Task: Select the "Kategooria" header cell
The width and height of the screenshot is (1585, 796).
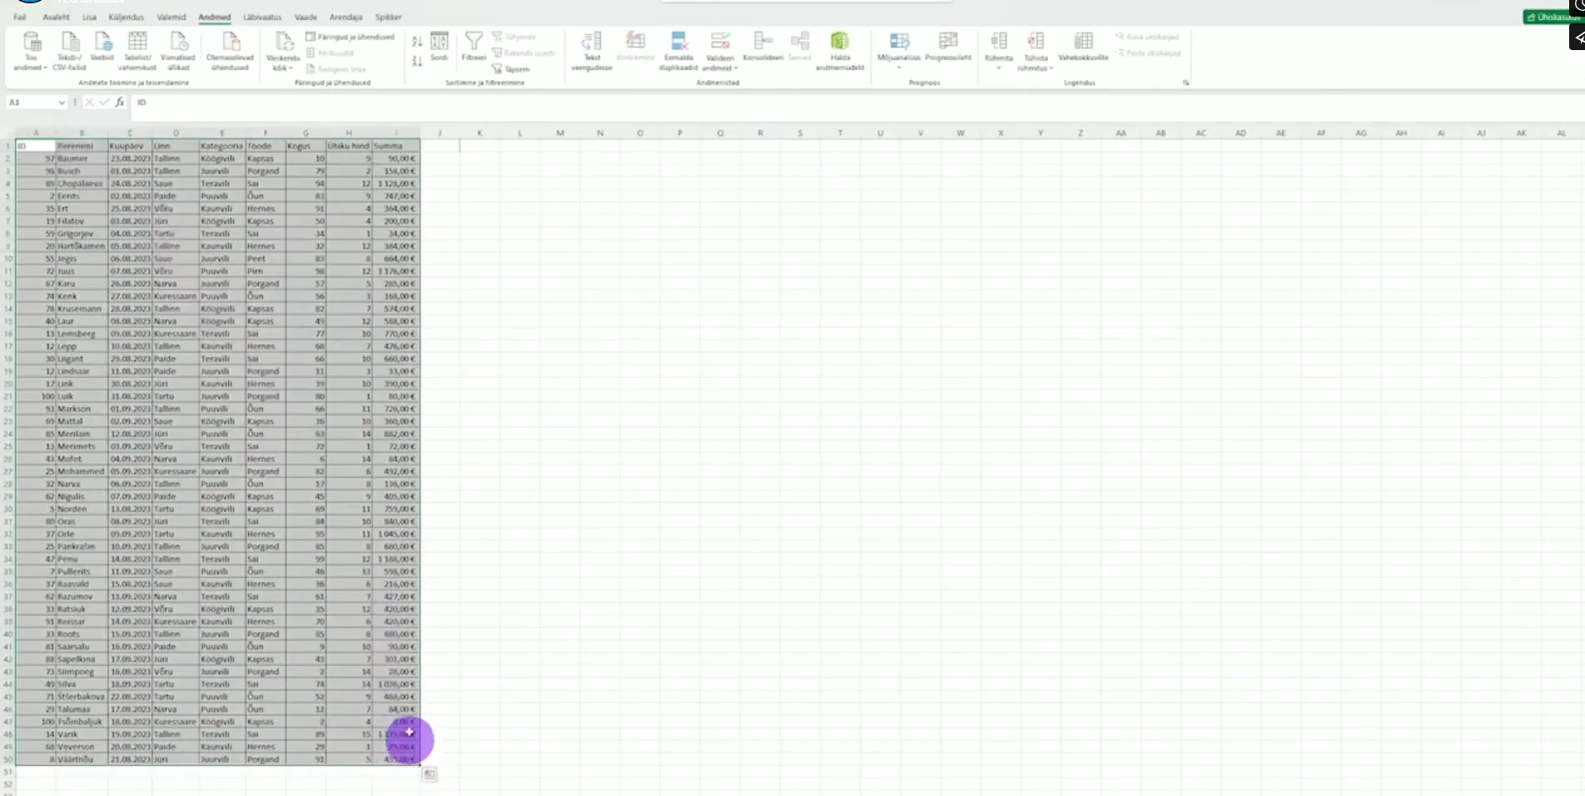Action: 222,146
